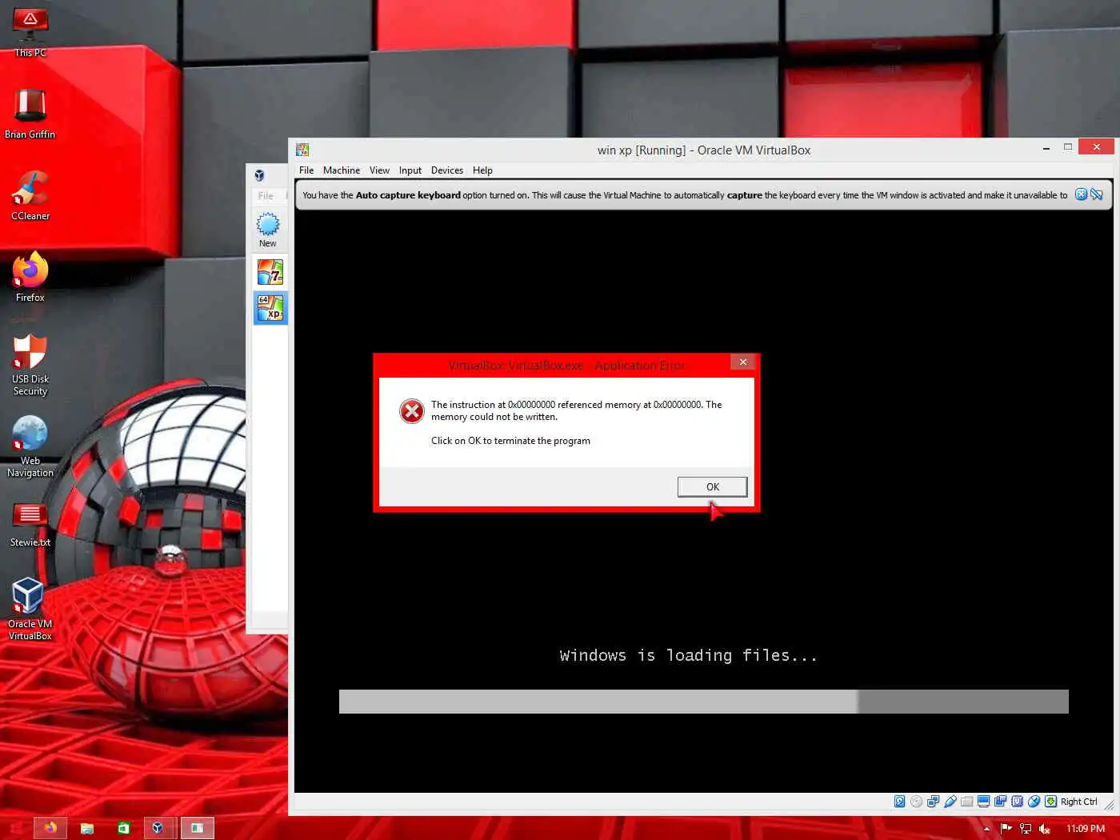Image resolution: width=1120 pixels, height=840 pixels.
Task: Click the mouse integration indicator
Action: [1034, 802]
